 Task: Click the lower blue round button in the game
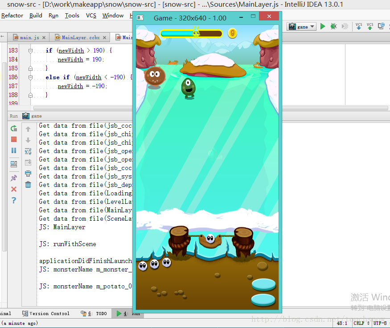(263, 300)
